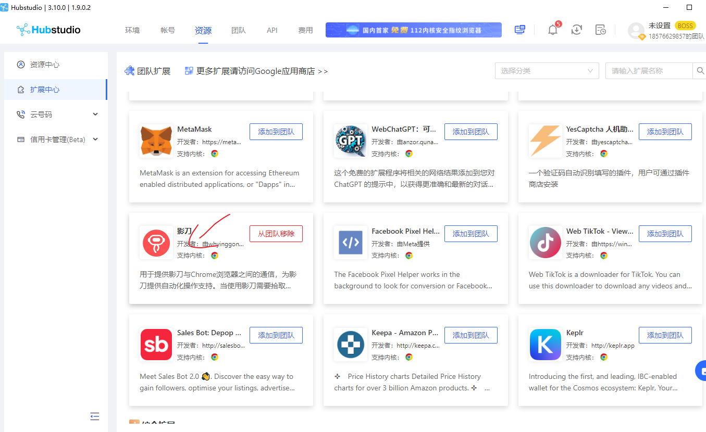
Task: Click the MetaMask fox extension icon
Action: pyautogui.click(x=156, y=141)
